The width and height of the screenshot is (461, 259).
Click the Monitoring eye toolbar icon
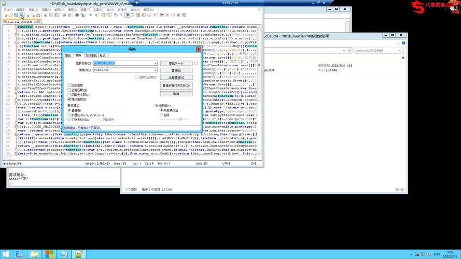point(155,15)
